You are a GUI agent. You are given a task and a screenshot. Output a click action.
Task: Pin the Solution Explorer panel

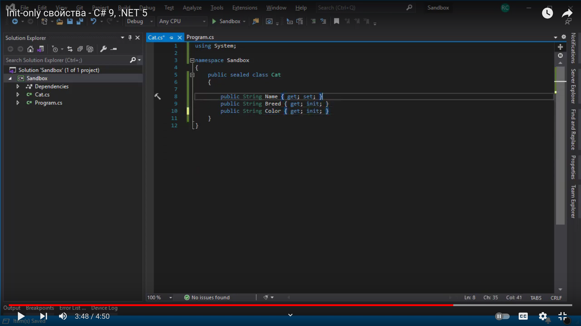tap(130, 38)
